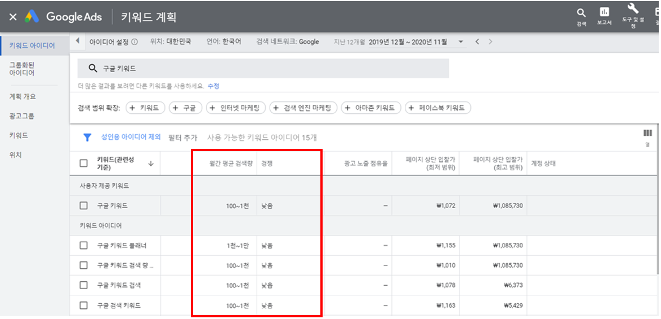Click the info icon next to 아이디어 설정
661x319 pixels.
(135, 42)
